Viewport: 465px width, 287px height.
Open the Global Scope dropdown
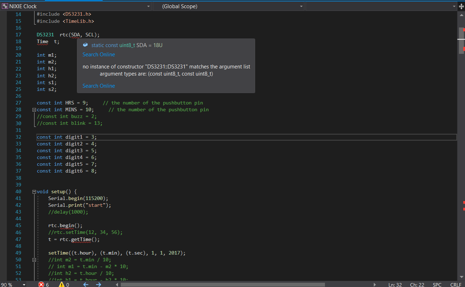pyautogui.click(x=301, y=6)
